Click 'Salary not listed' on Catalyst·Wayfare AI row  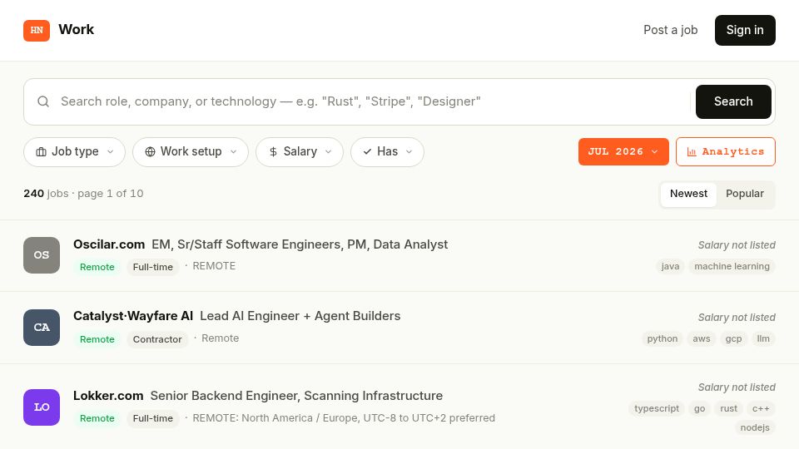click(737, 318)
